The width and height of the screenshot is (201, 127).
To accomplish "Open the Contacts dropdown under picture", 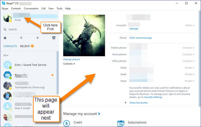I will [x=69, y=64].
